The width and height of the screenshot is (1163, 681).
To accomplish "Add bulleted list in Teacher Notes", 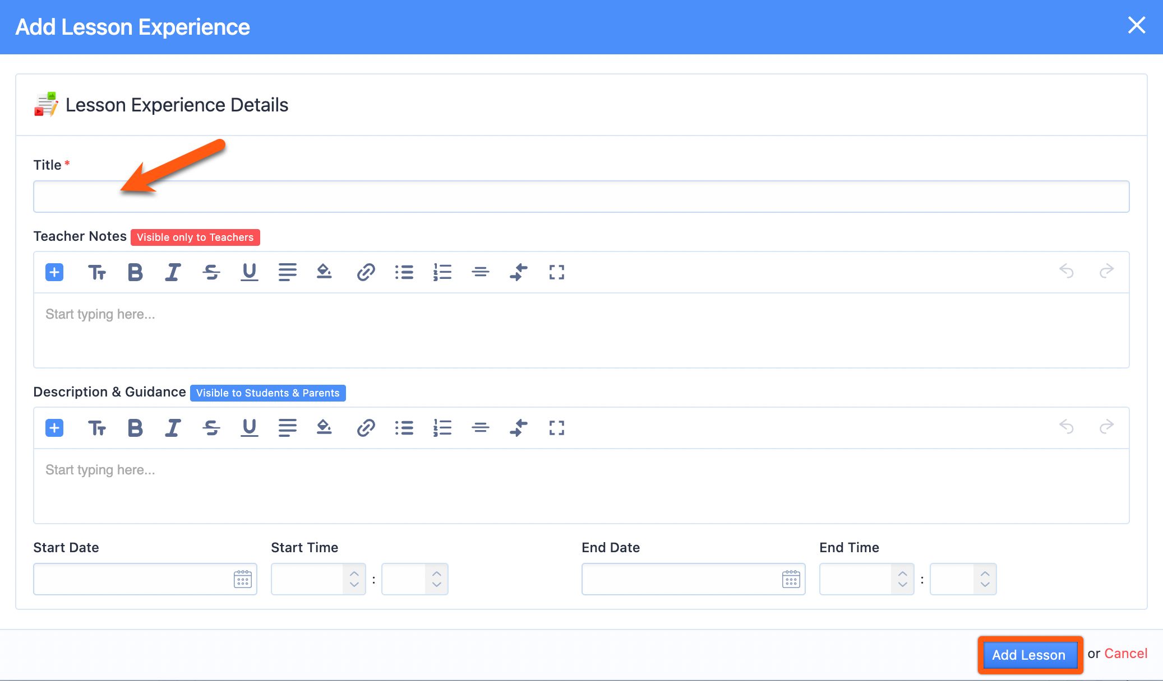I will click(x=404, y=272).
